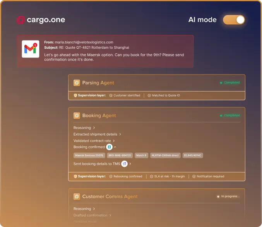
Task: Click the AI mode label
Action: pos(202,20)
